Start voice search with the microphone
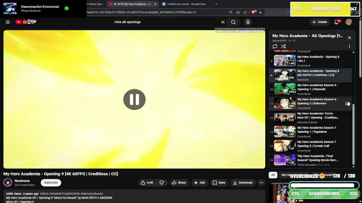The image size is (362, 203). [x=248, y=22]
